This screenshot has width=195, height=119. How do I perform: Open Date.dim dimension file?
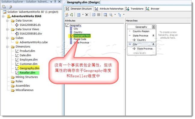[x=25, y=55]
